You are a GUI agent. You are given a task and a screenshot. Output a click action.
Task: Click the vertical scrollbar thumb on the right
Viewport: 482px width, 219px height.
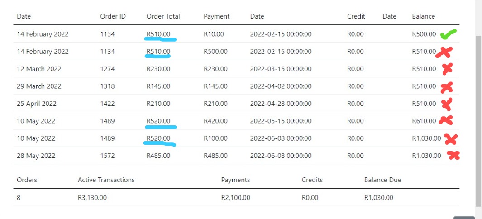click(478, 120)
